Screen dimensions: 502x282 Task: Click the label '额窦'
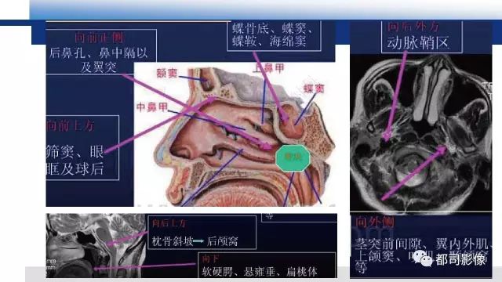point(167,73)
